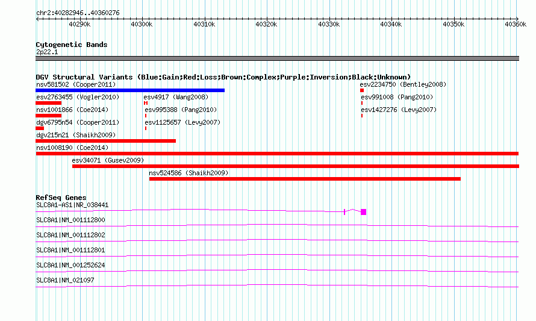
Task: Click the red esv2763455 loss bar
Action: click(49, 103)
